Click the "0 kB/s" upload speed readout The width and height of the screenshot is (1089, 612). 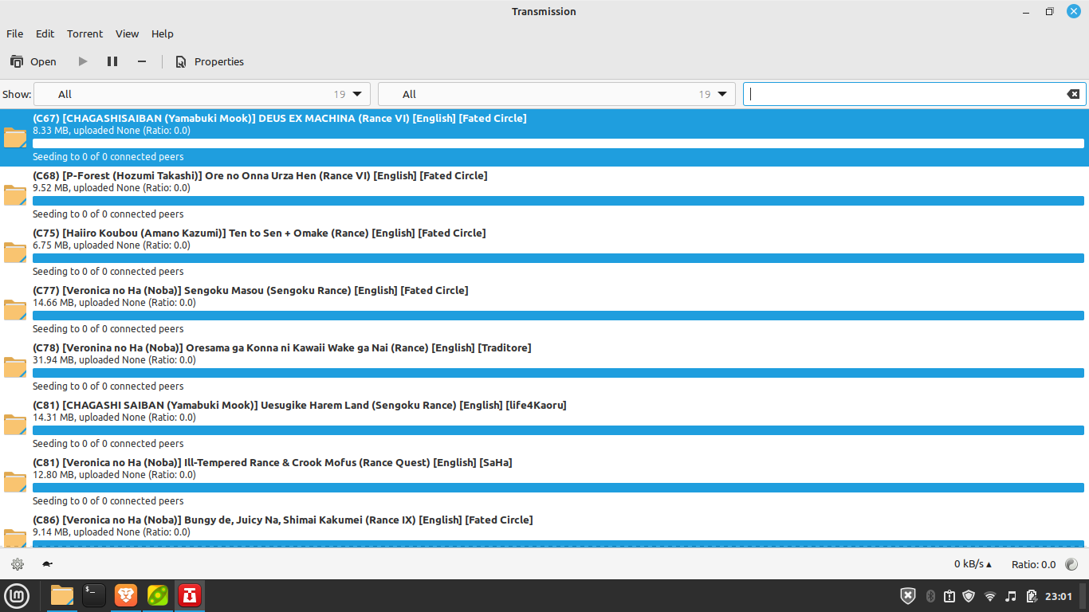pos(973,564)
